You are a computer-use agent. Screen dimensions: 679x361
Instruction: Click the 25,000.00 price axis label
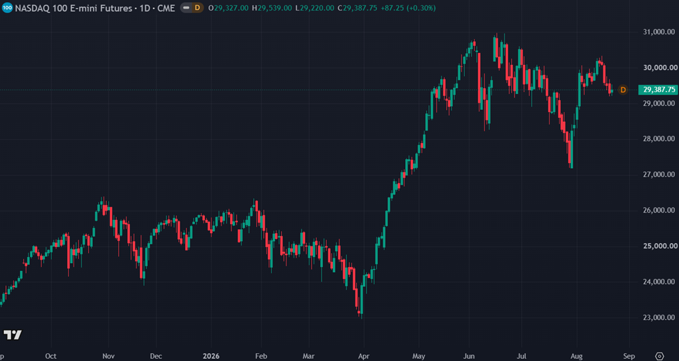[x=659, y=246]
